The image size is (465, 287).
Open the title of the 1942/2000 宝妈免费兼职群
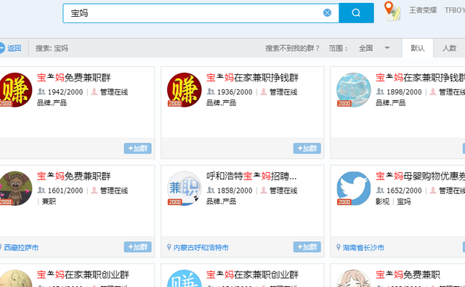[x=73, y=78]
